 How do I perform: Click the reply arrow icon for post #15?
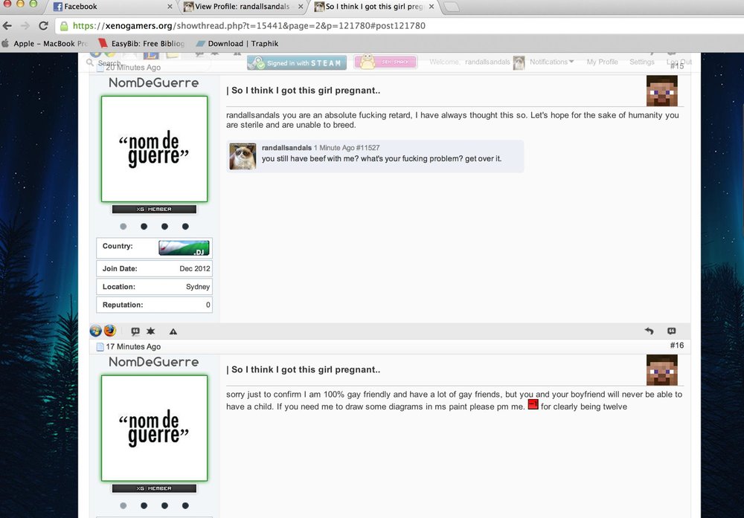click(x=649, y=331)
